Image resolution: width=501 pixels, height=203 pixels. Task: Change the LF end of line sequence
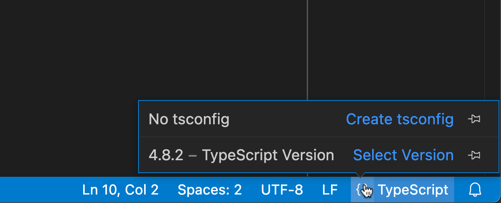[330, 190]
